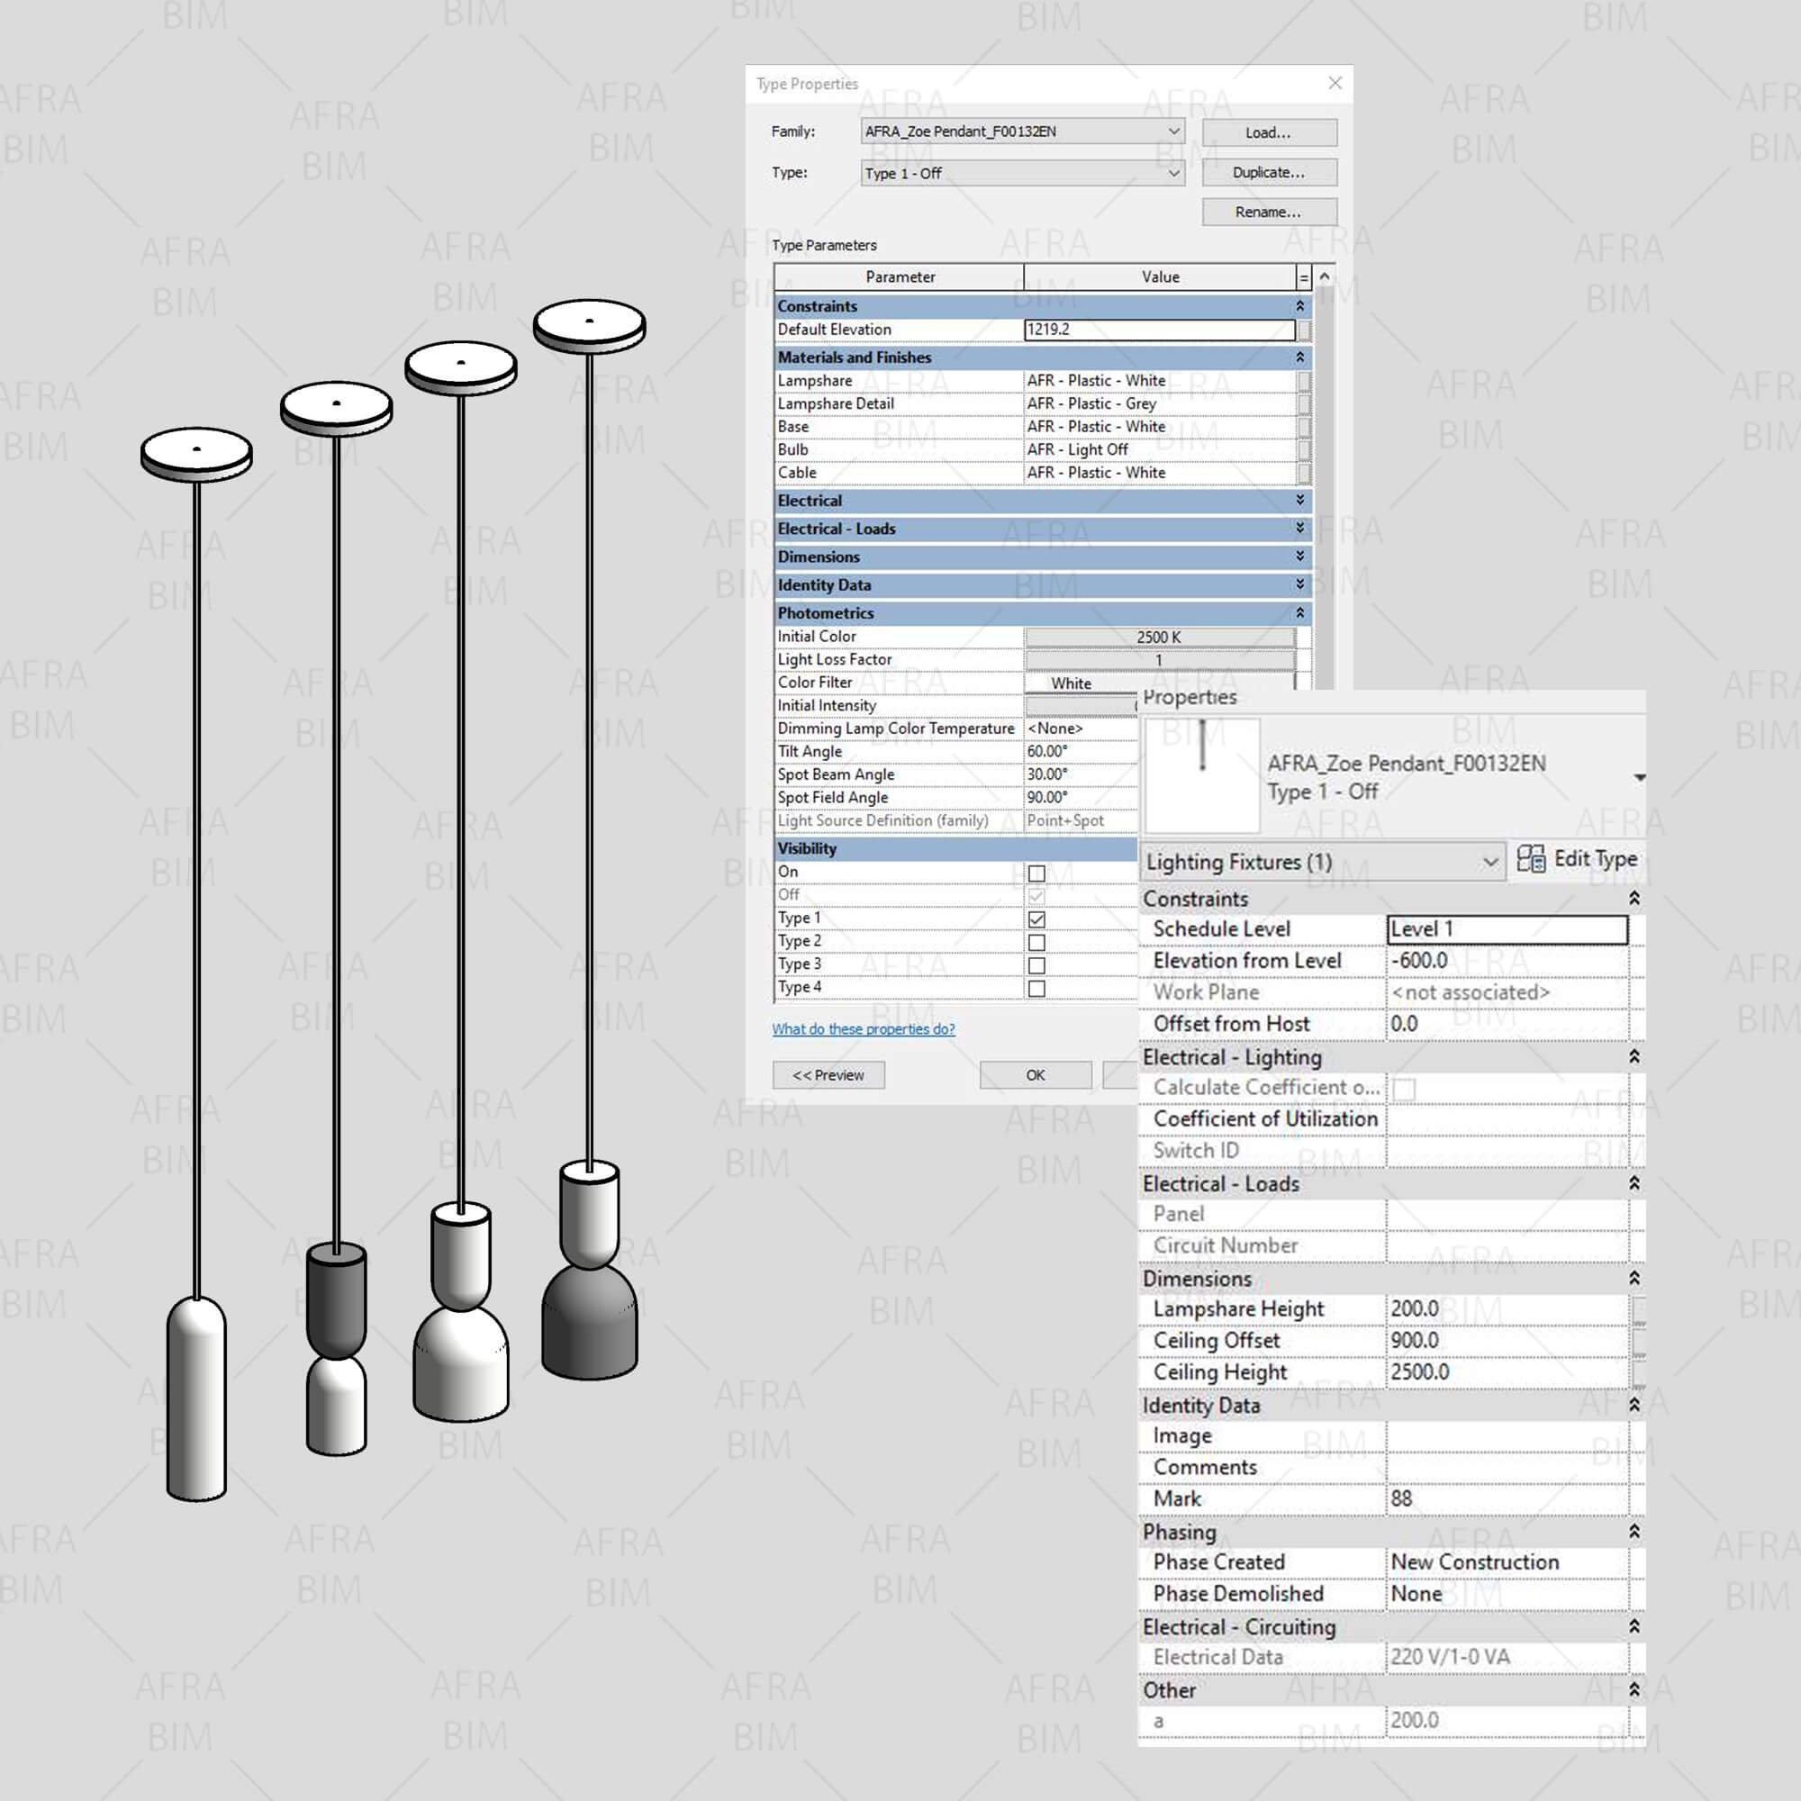Expand the Electrical group chevron

(1299, 501)
